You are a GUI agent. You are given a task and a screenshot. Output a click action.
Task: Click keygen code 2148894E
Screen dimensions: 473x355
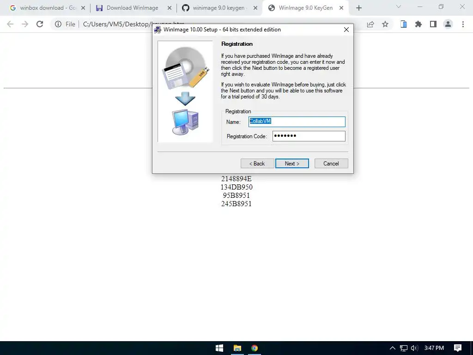(236, 179)
